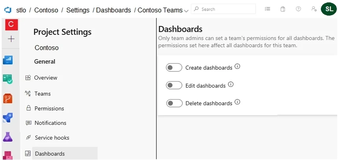
Task: Open the work items list icon
Action: 267,9
